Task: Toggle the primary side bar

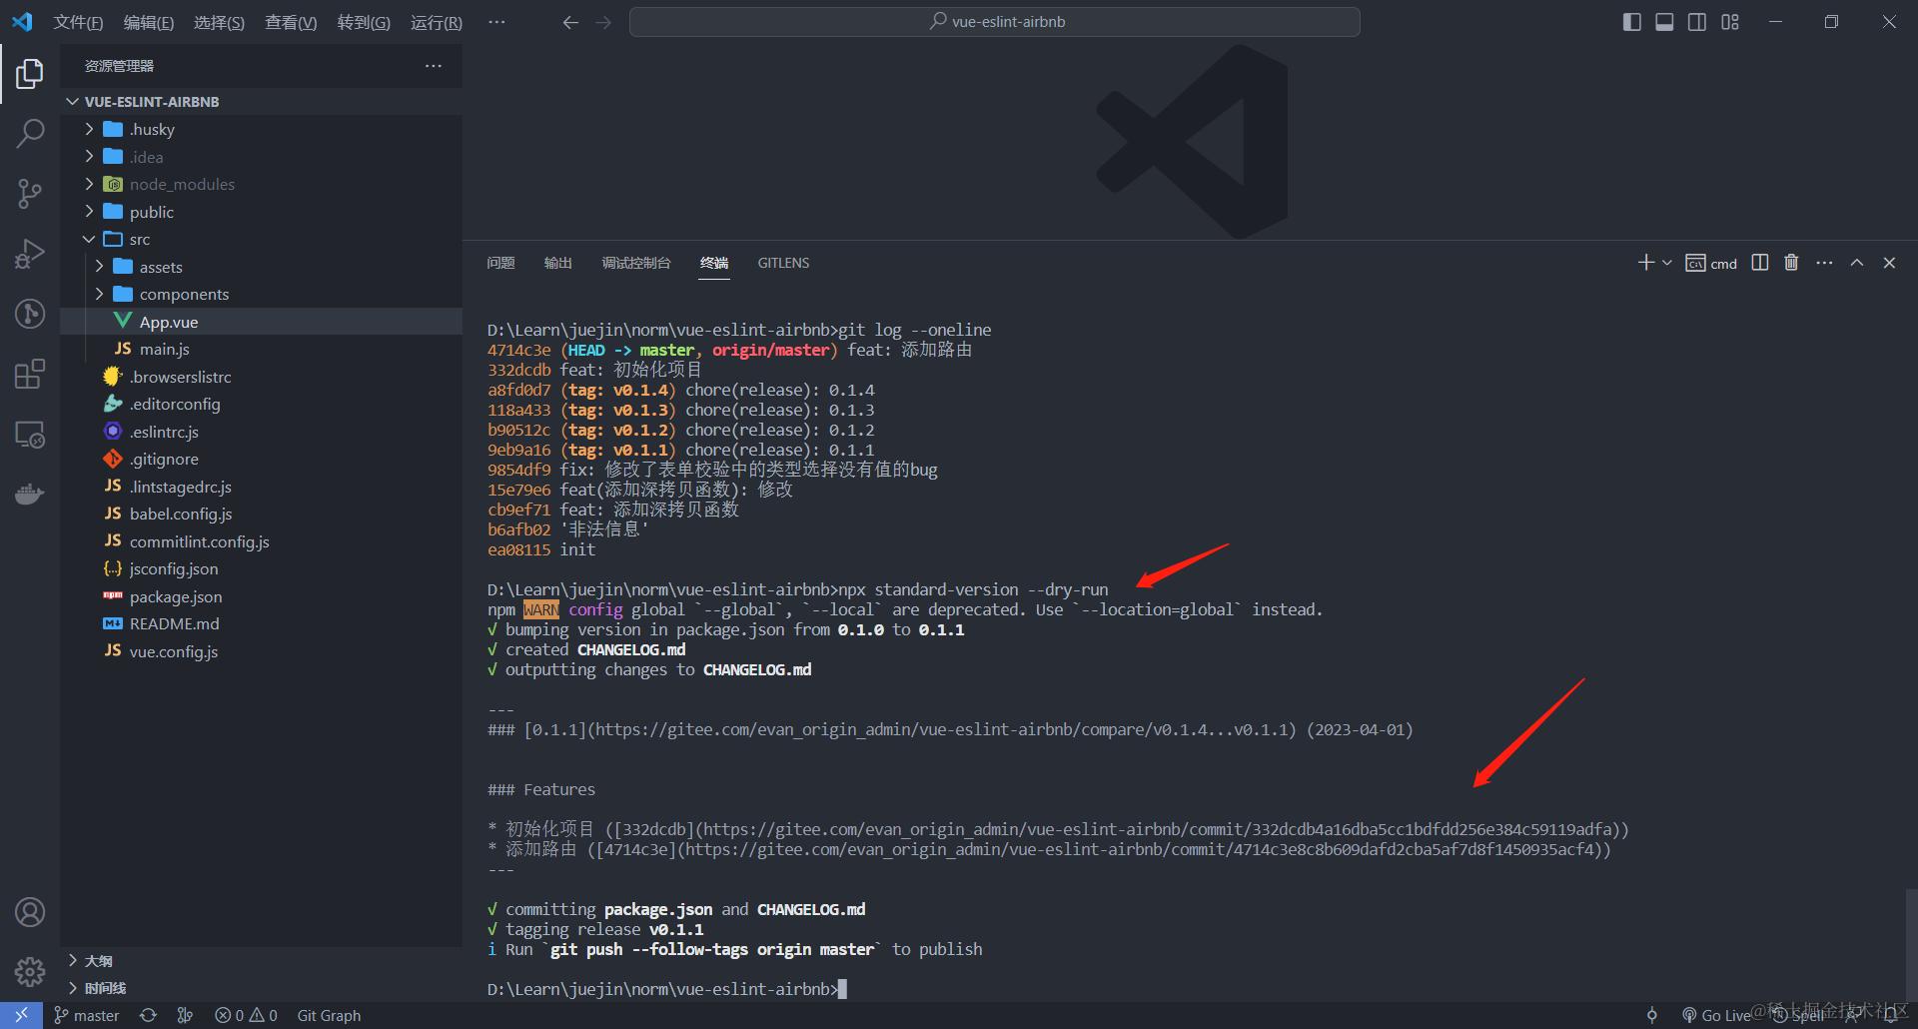Action: pyautogui.click(x=1632, y=22)
